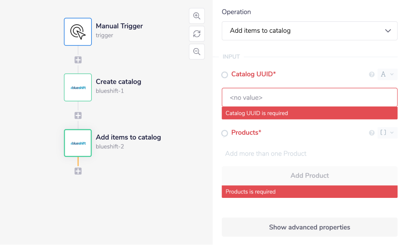Select the Add items to catalog node

pos(78,143)
